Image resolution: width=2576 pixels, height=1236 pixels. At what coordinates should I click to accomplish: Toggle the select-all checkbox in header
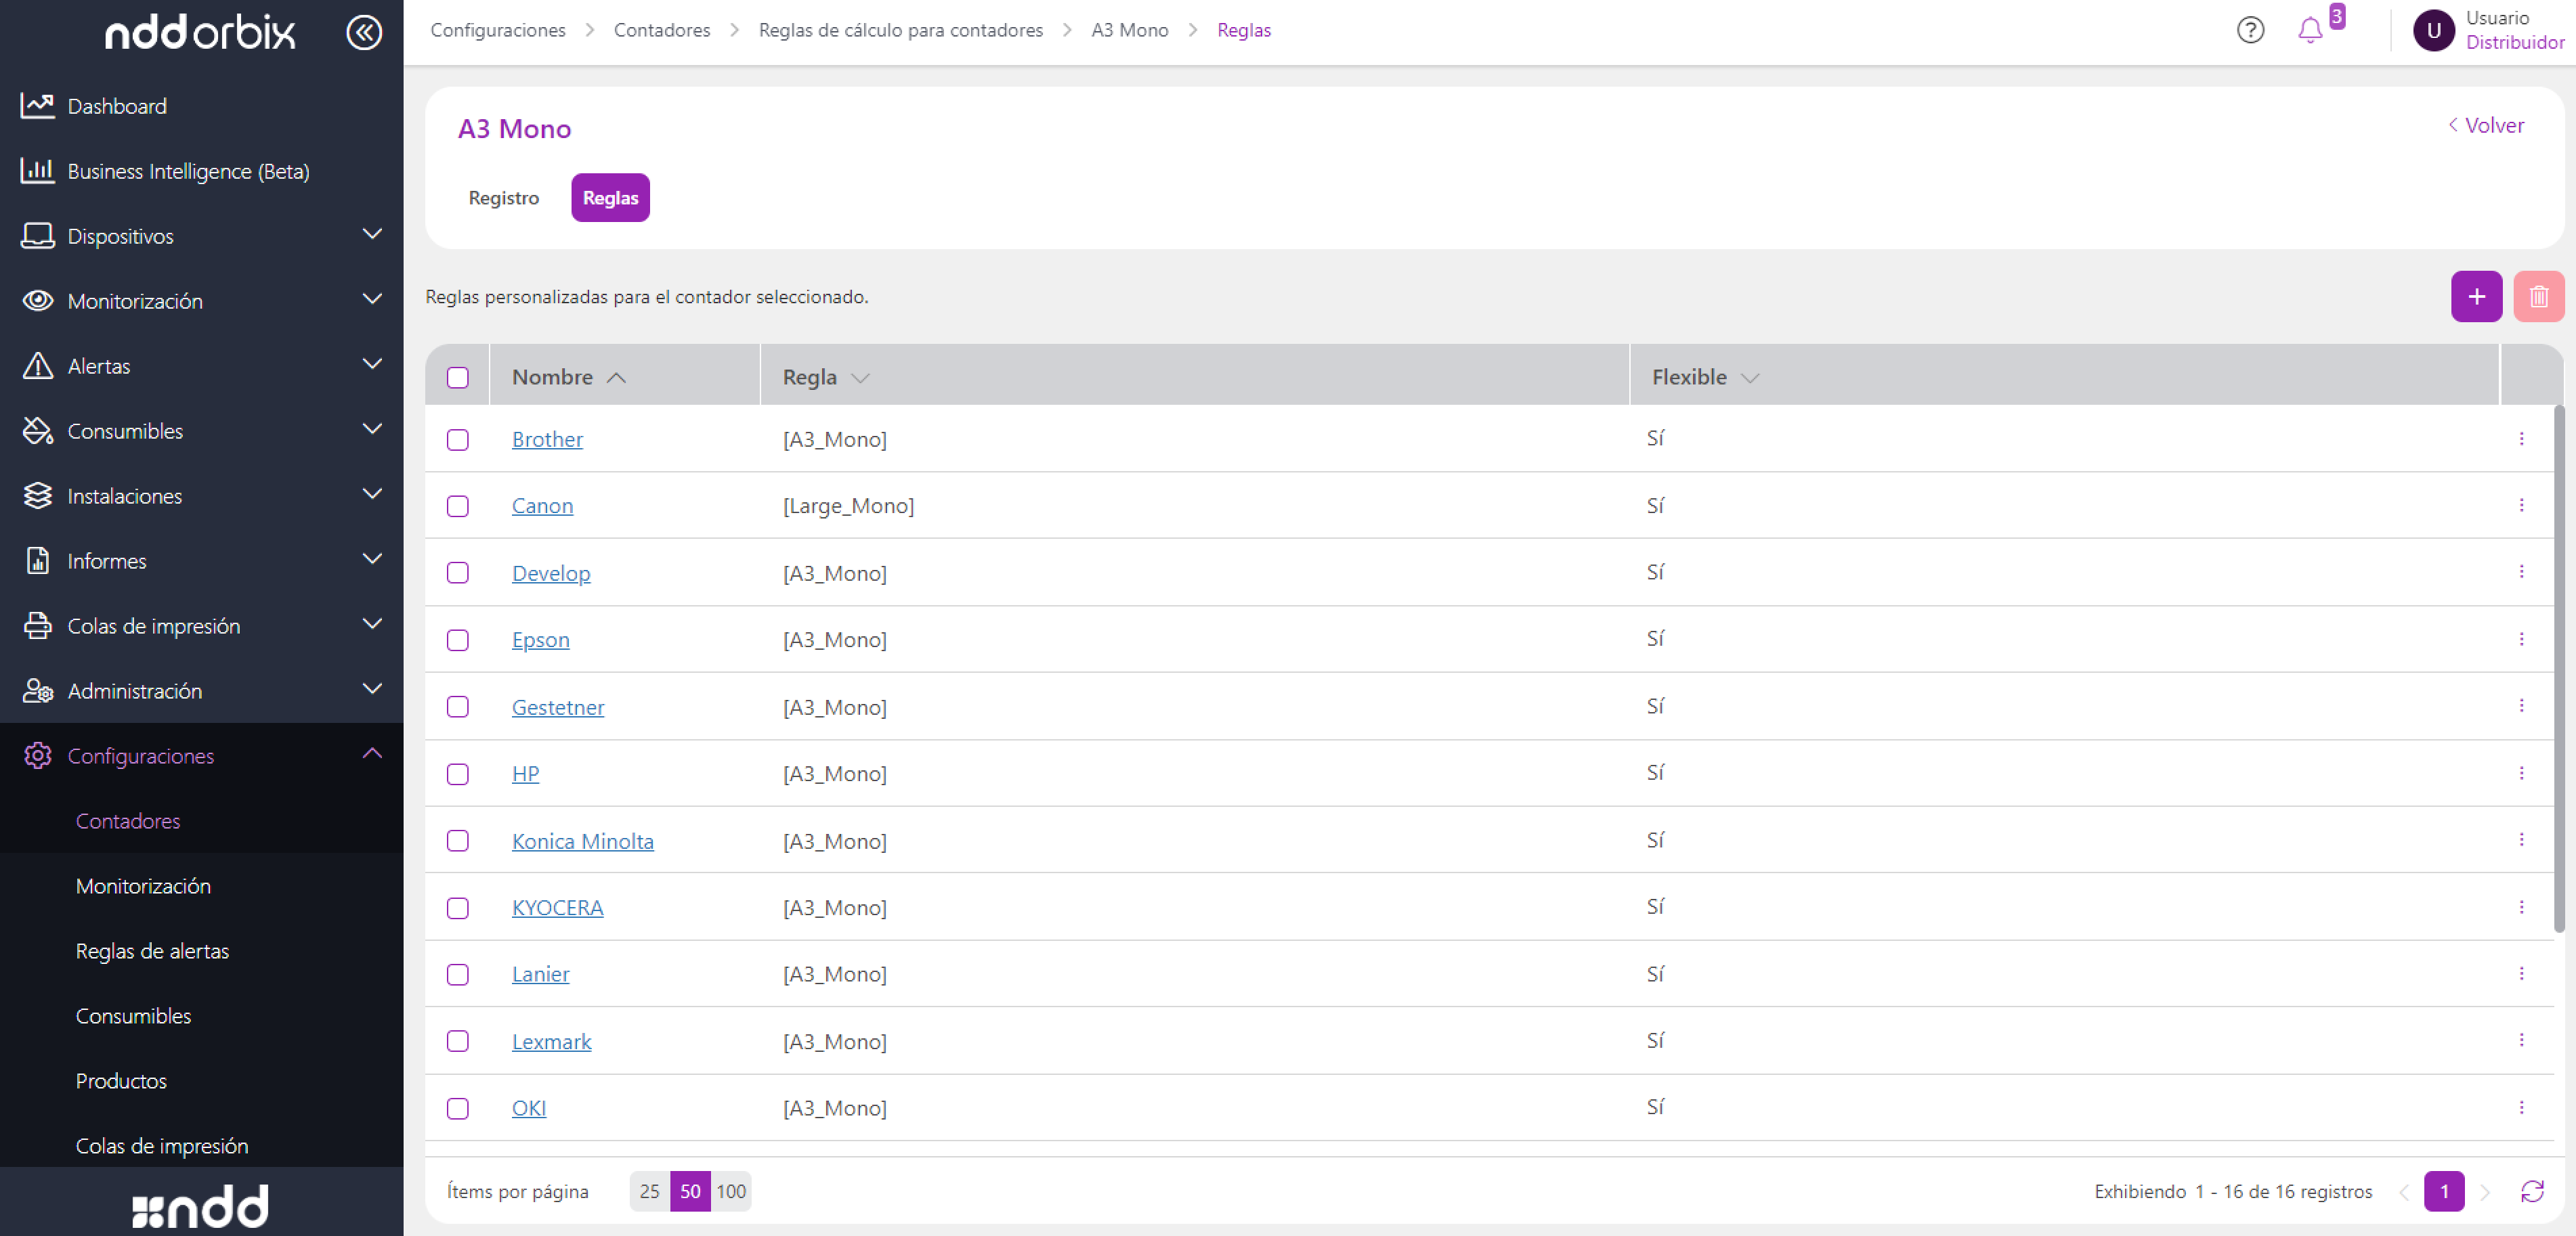(x=458, y=378)
